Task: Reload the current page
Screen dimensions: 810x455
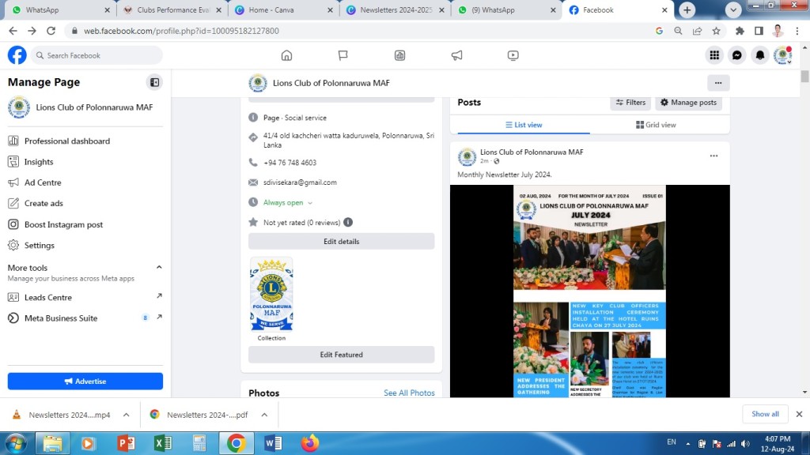Action: click(51, 31)
